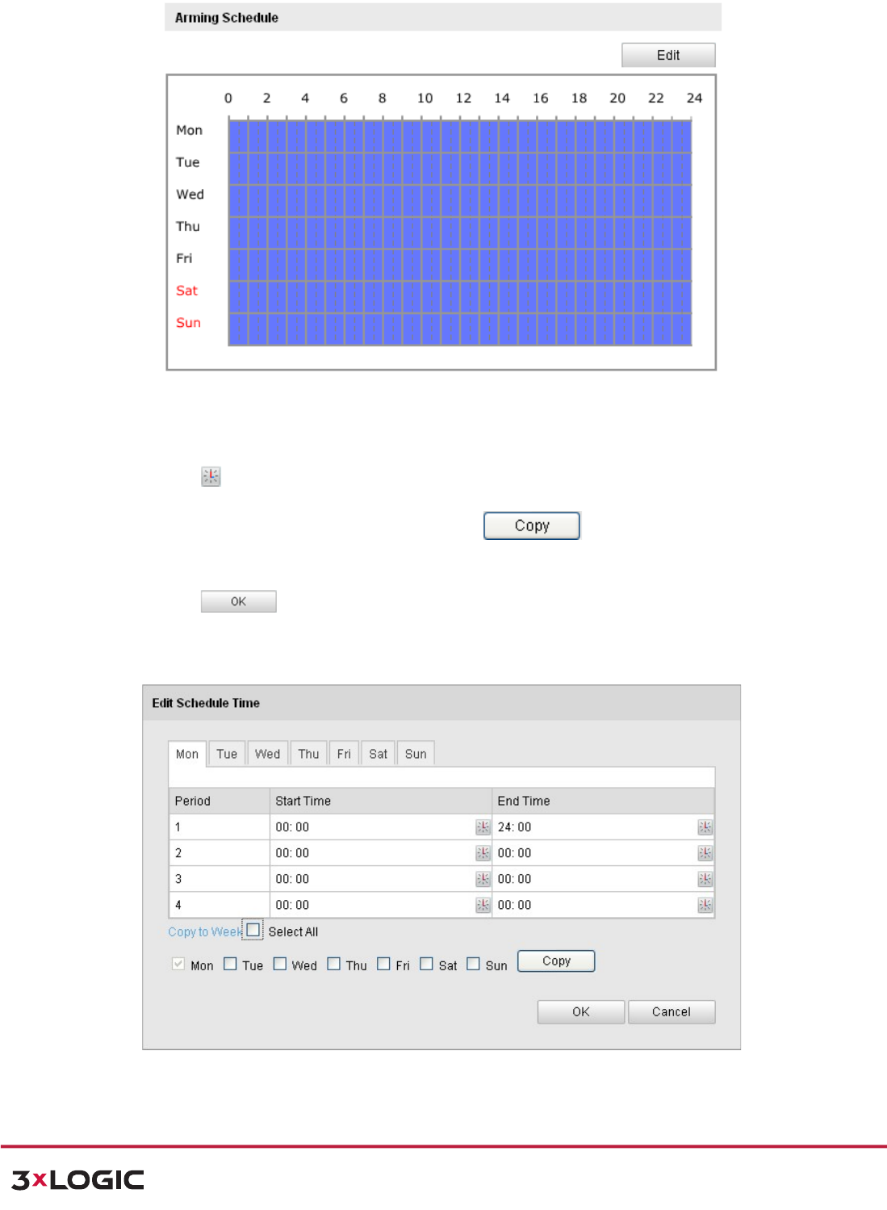This screenshot has height=1210, width=887.
Task: Click the 3xLOGIC logo in footer
Action: point(77,1180)
